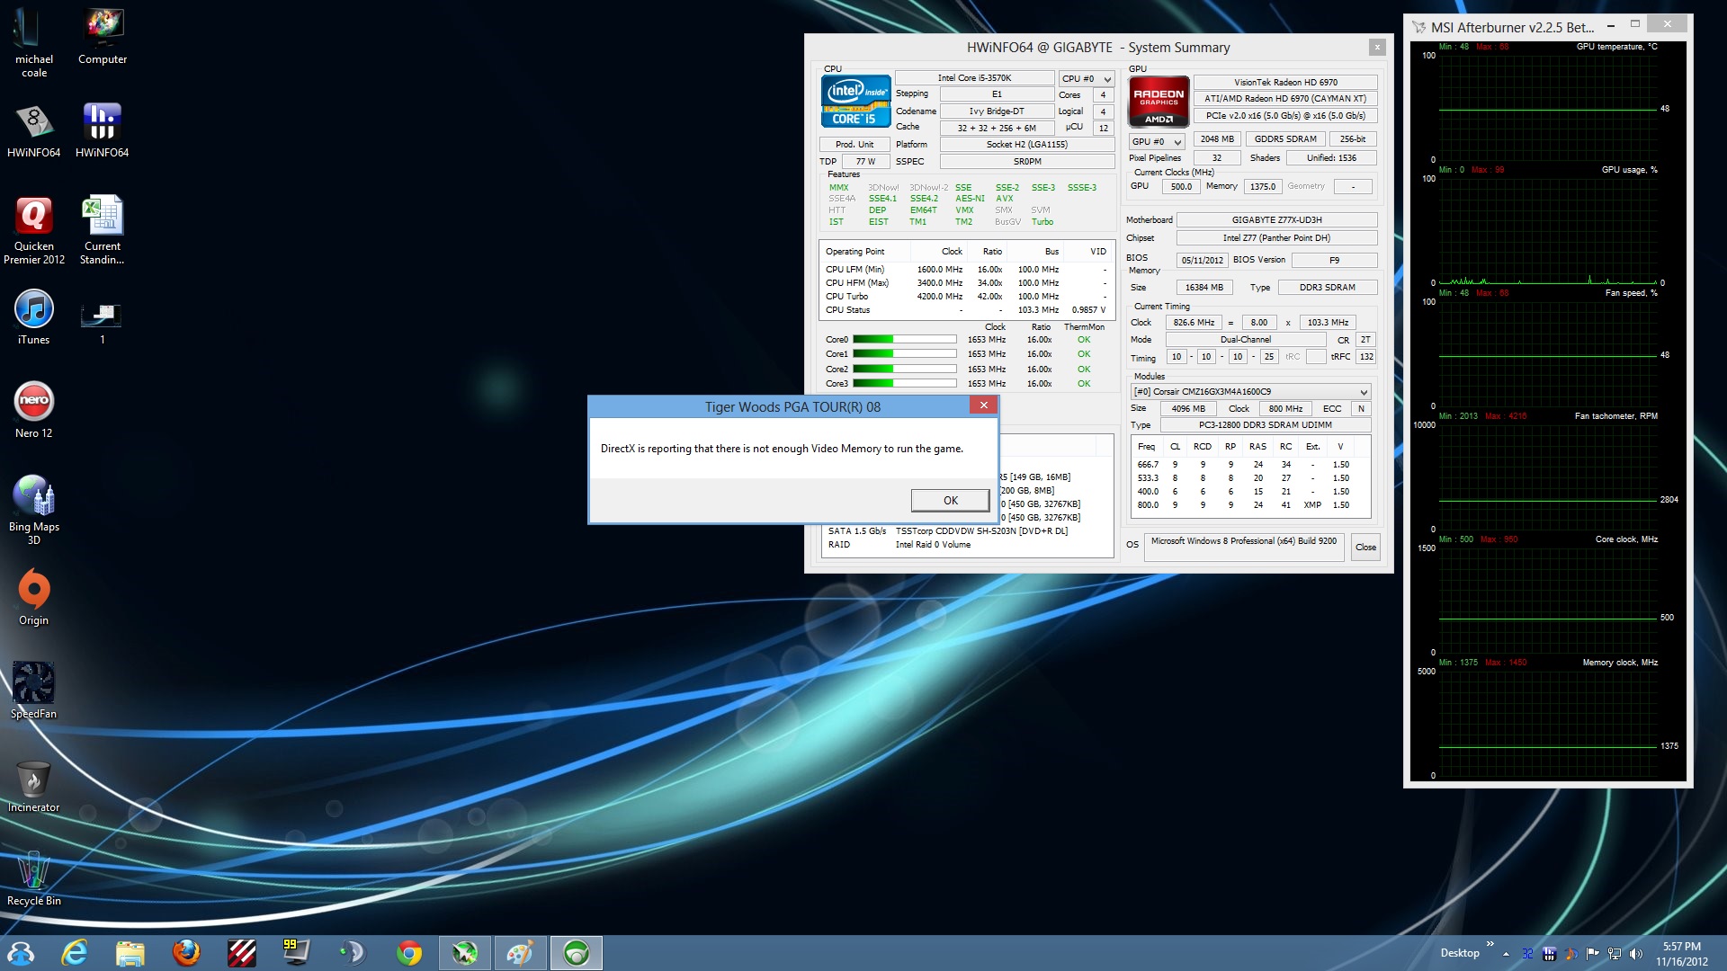Launch Origin from the desktop

pyautogui.click(x=33, y=596)
